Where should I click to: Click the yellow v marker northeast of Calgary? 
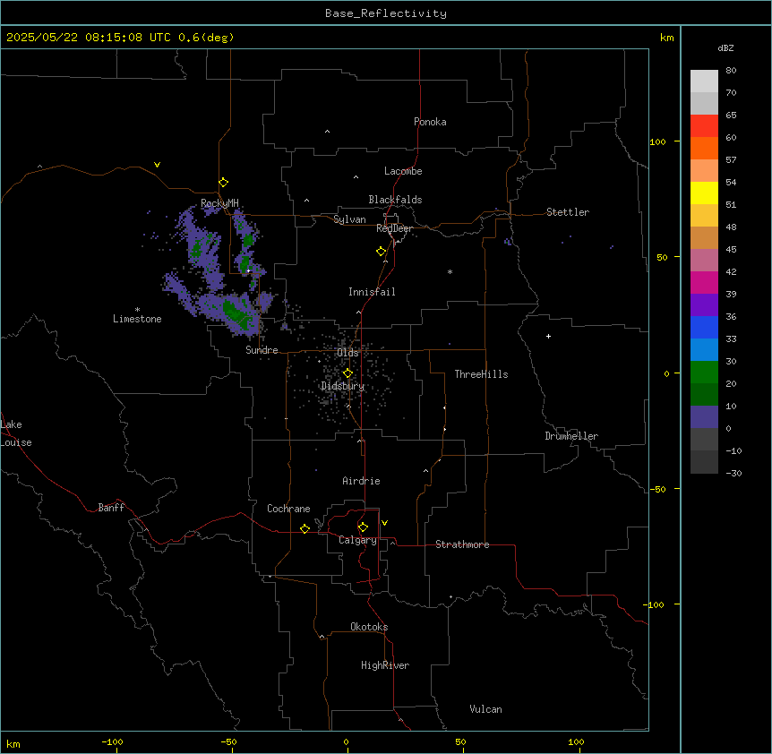point(384,523)
